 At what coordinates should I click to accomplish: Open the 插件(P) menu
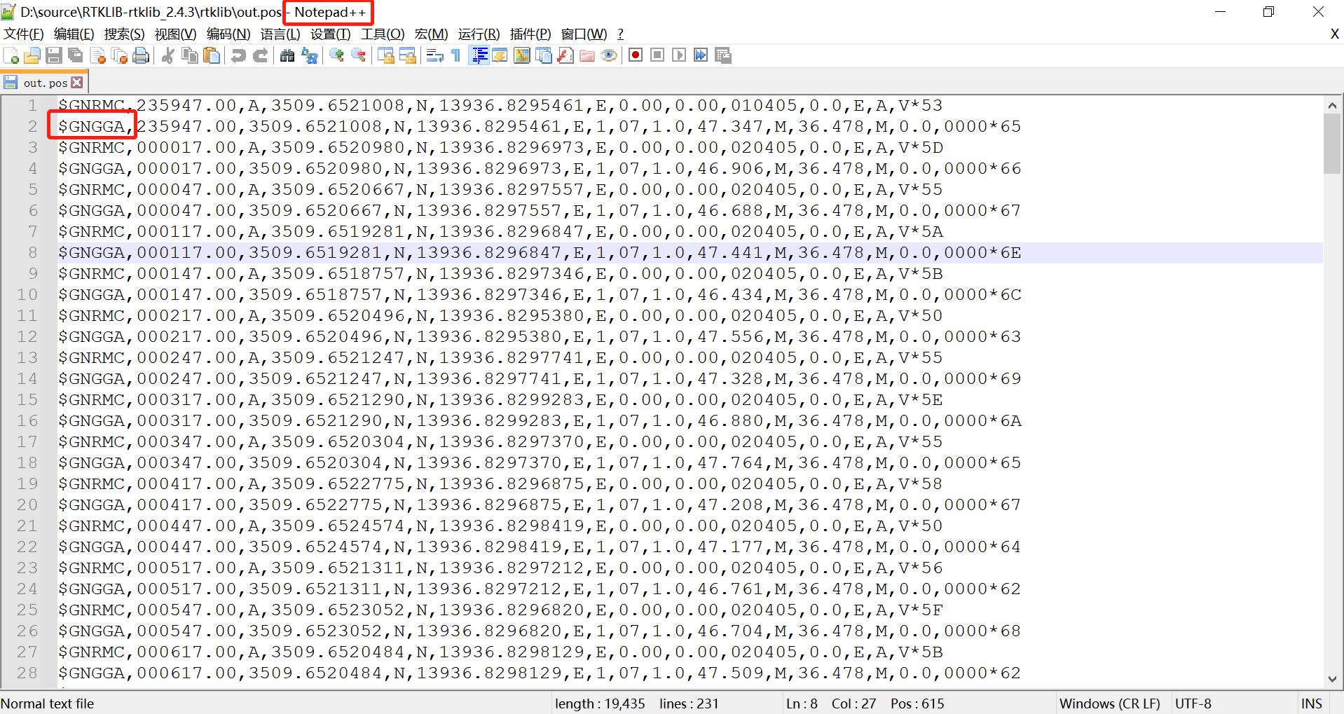point(530,34)
